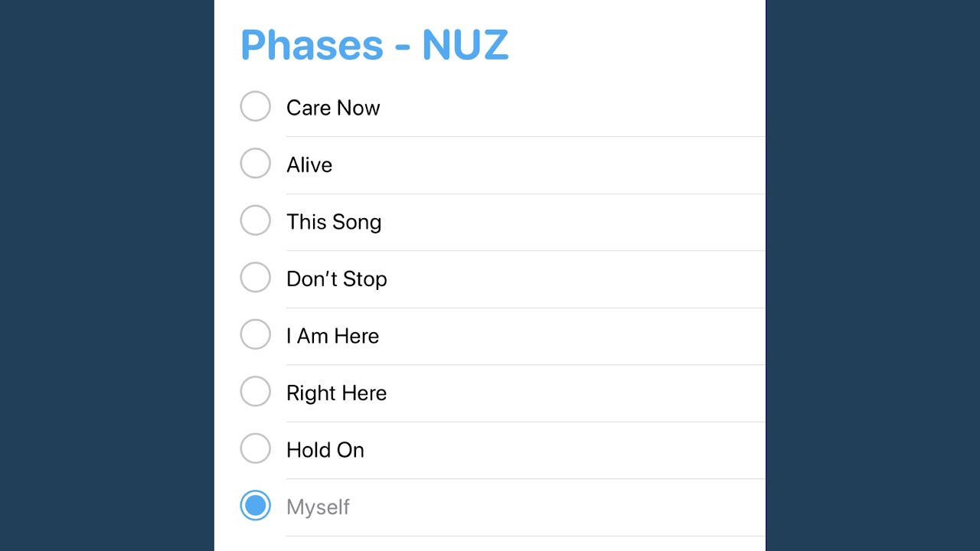Click the dark blue left margin

(107, 275)
